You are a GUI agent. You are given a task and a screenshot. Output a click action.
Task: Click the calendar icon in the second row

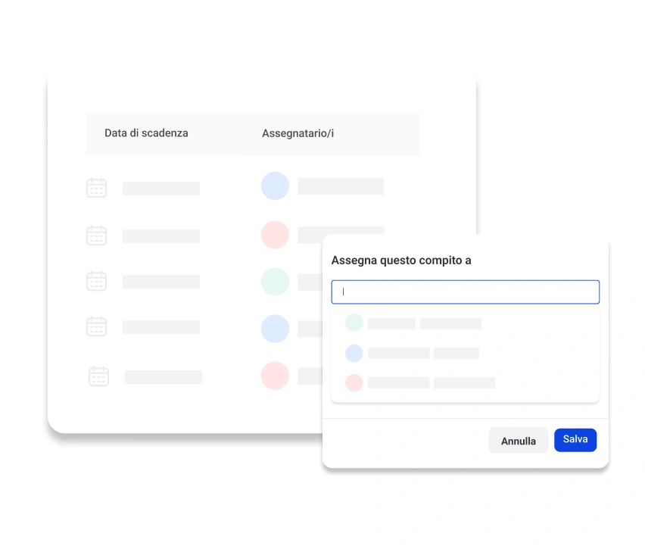96,236
